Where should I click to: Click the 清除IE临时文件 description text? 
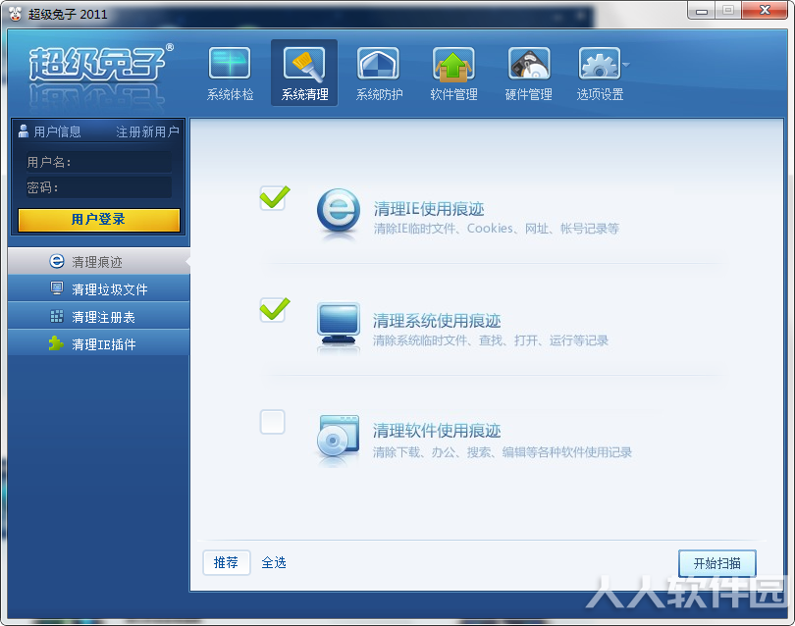tap(497, 229)
